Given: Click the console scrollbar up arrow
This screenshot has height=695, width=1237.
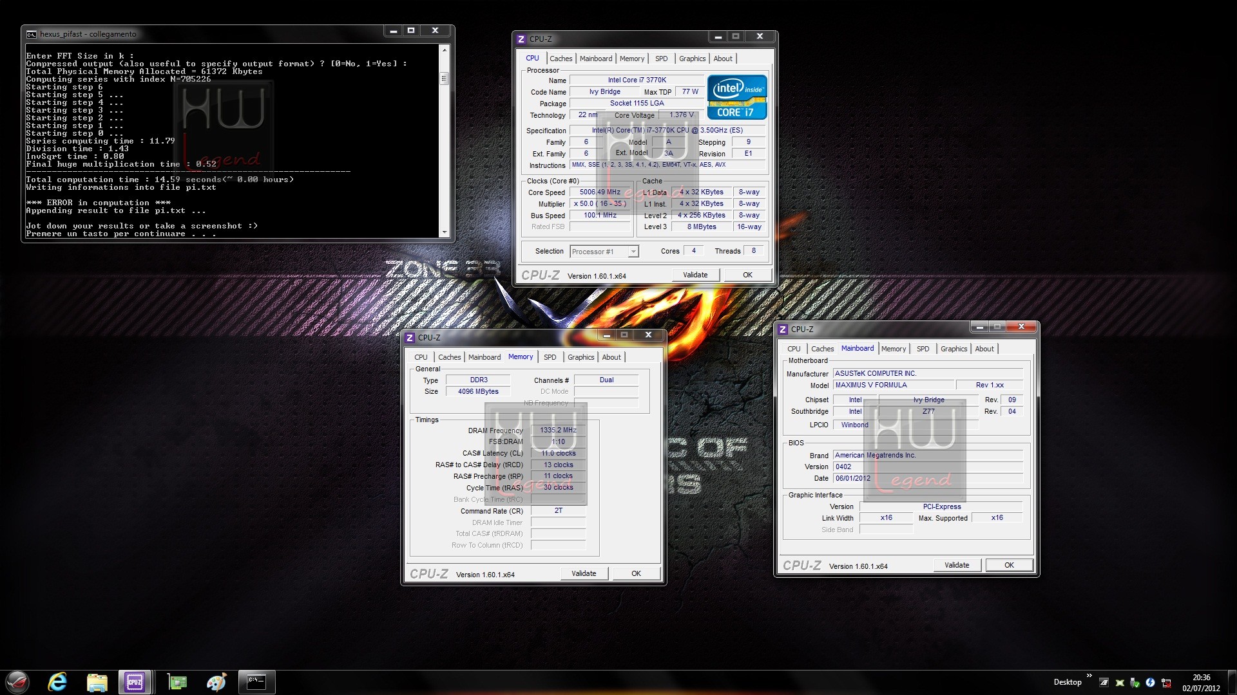Looking at the screenshot, I should point(444,49).
